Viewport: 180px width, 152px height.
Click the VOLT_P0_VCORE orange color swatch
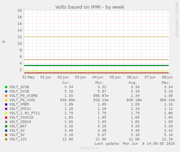pos(6,96)
